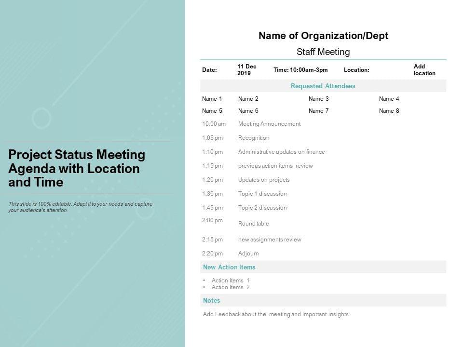This screenshot has width=463, height=347.
Task: Select 'Topic 2 discussion' agenda item
Action: click(262, 208)
